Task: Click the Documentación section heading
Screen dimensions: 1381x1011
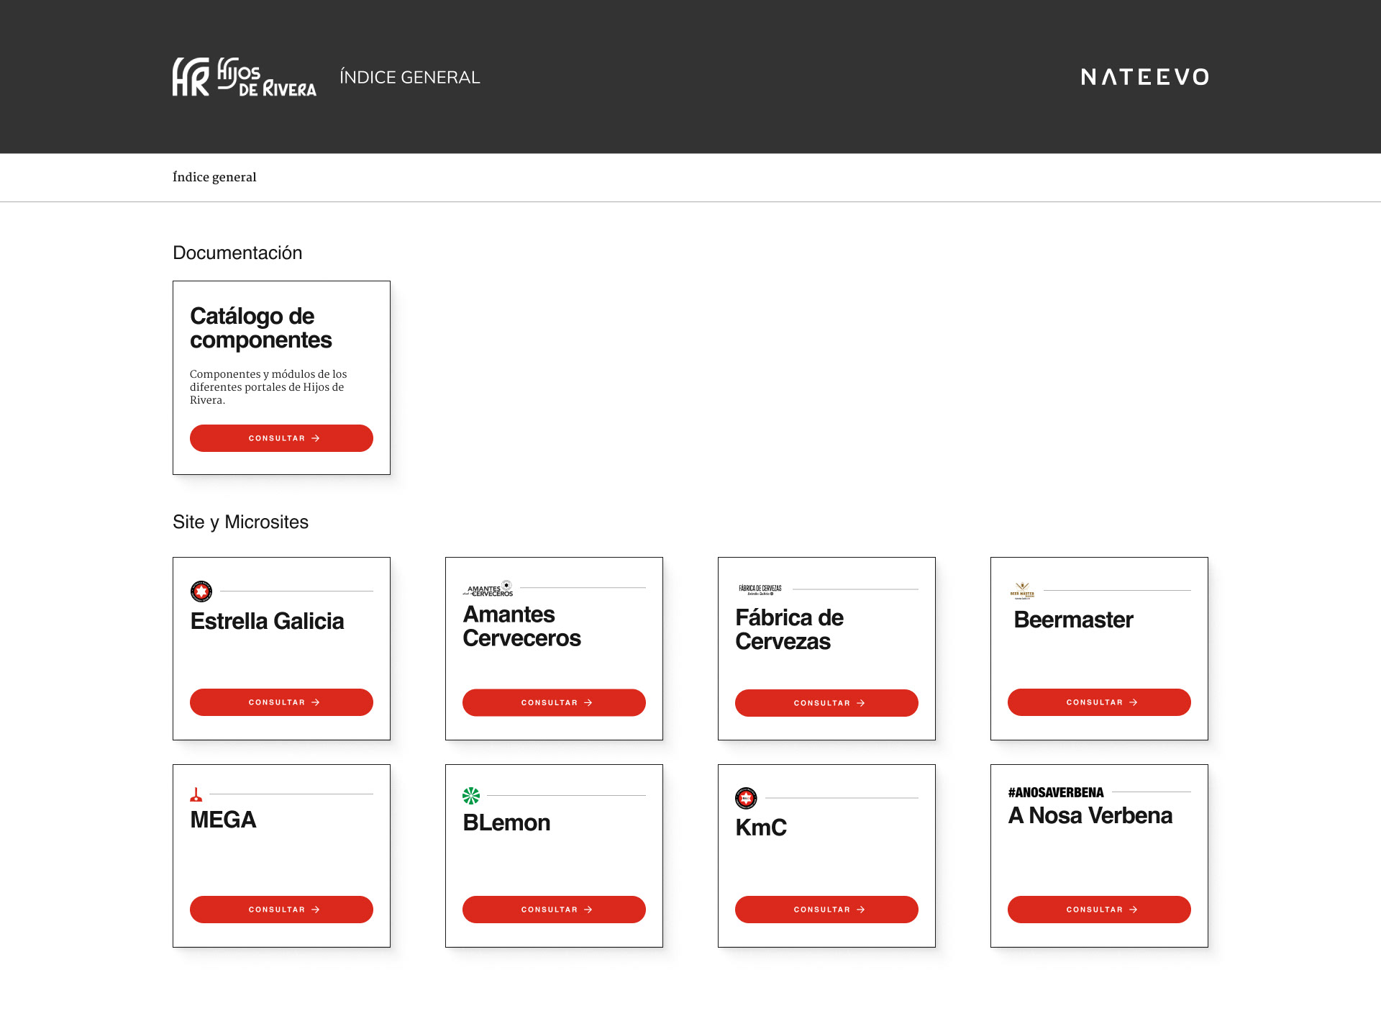Action: coord(237,253)
